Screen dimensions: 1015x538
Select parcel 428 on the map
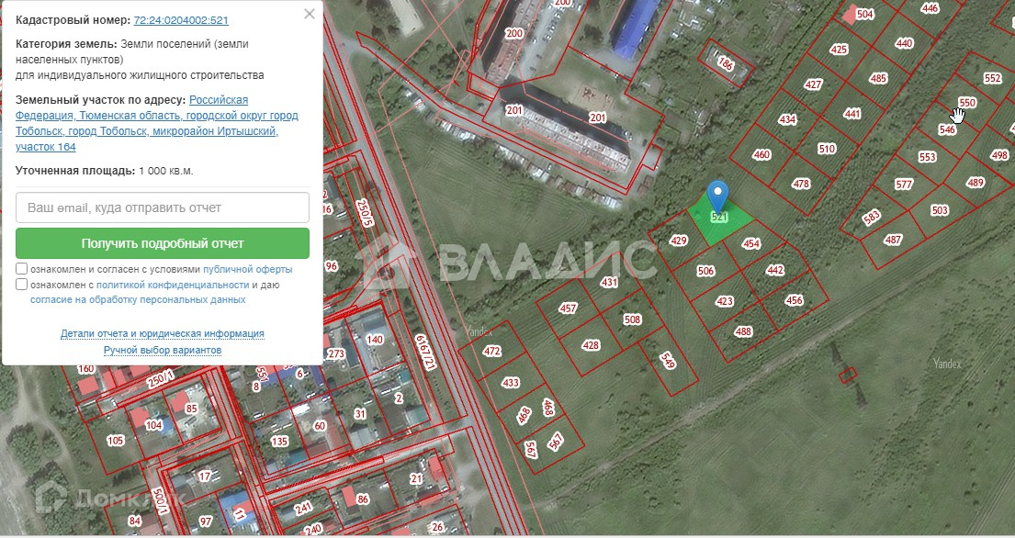pos(591,345)
